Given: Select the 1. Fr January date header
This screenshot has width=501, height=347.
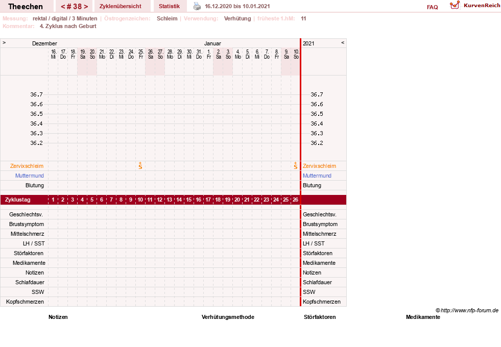Looking at the screenshot, I should tap(209, 54).
